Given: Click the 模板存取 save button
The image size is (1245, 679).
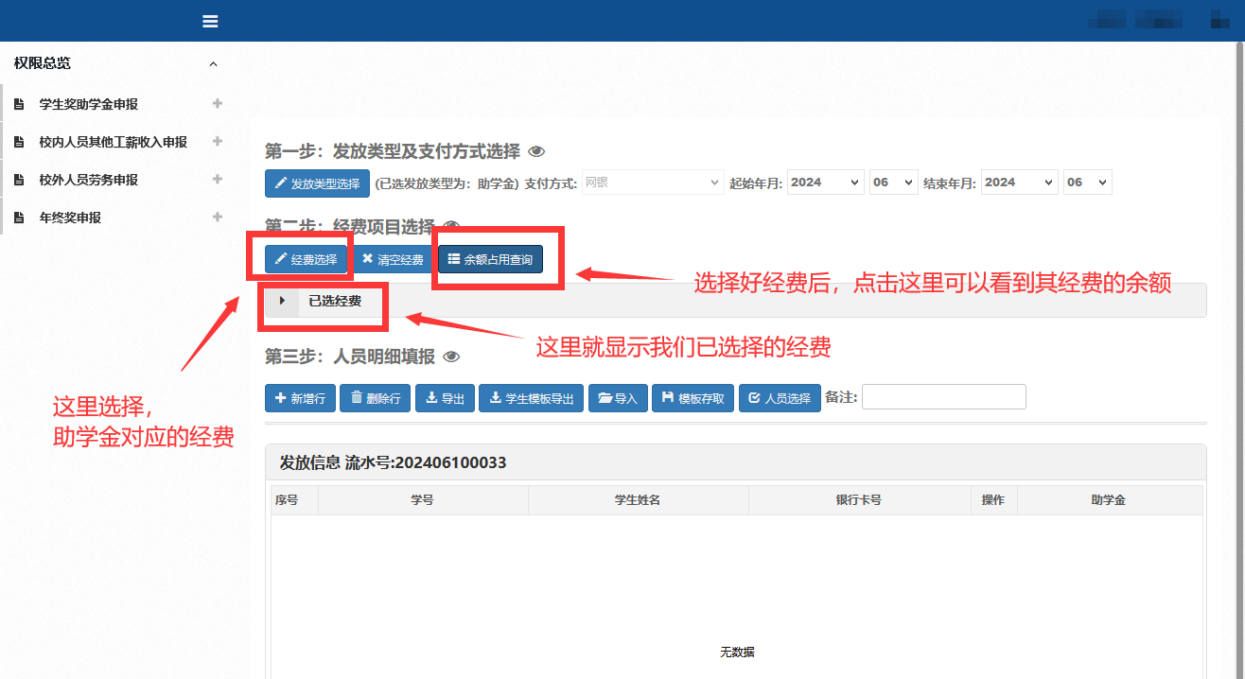Looking at the screenshot, I should click(693, 398).
